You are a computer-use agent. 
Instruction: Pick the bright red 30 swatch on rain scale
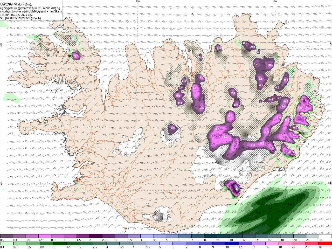click(x=325, y=244)
